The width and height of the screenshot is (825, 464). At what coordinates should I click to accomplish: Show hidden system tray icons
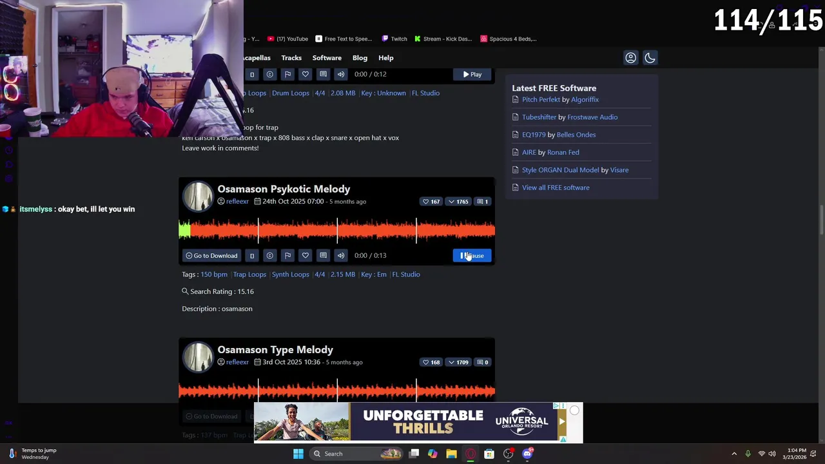click(734, 454)
